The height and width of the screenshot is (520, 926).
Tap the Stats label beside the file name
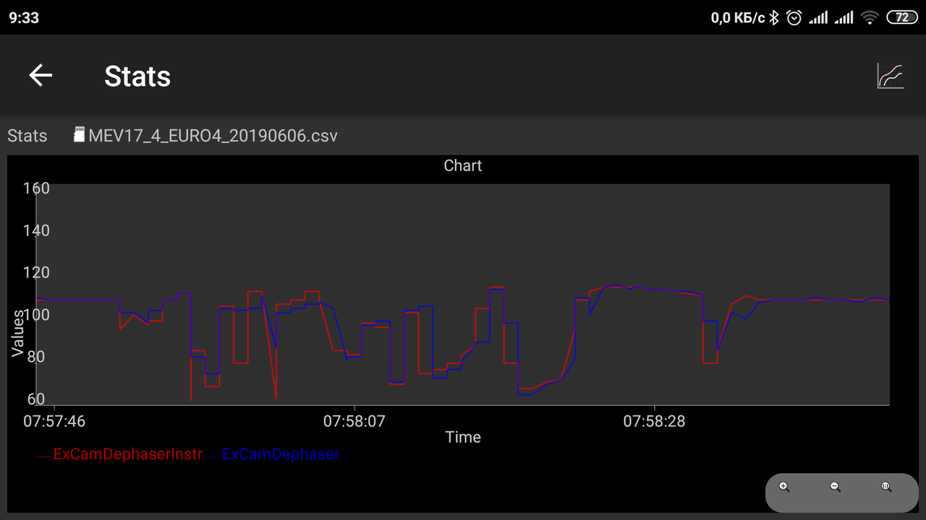coord(27,136)
